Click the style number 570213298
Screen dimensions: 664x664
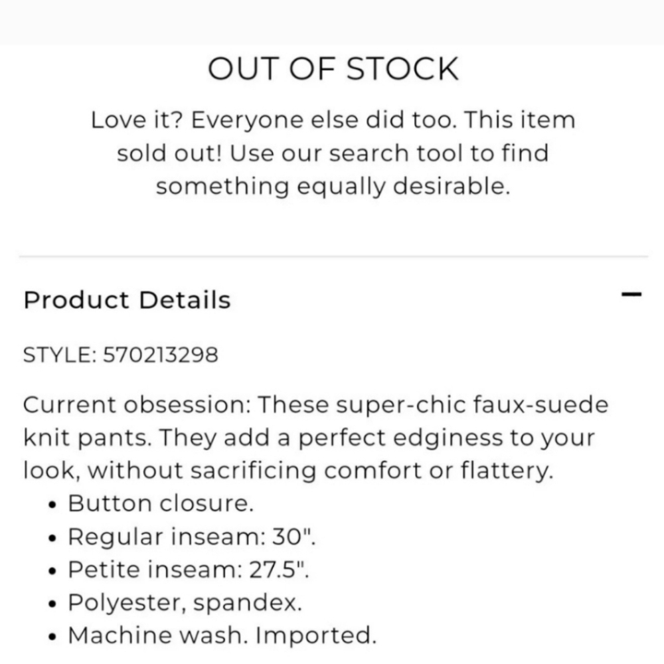(x=161, y=355)
